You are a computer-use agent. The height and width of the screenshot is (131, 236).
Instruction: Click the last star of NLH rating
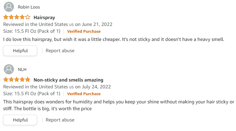coord(28,79)
